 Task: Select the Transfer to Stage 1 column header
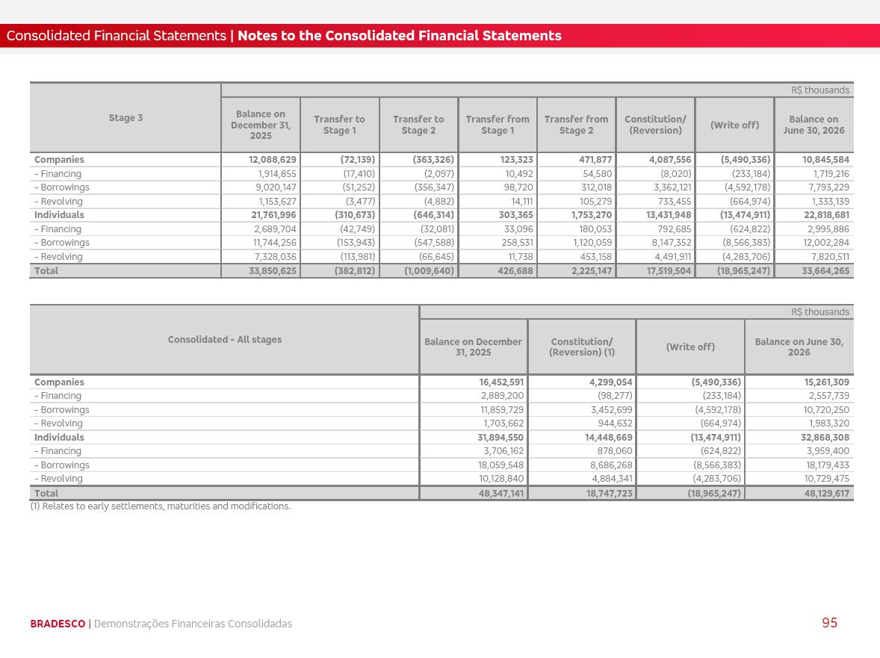click(x=340, y=125)
